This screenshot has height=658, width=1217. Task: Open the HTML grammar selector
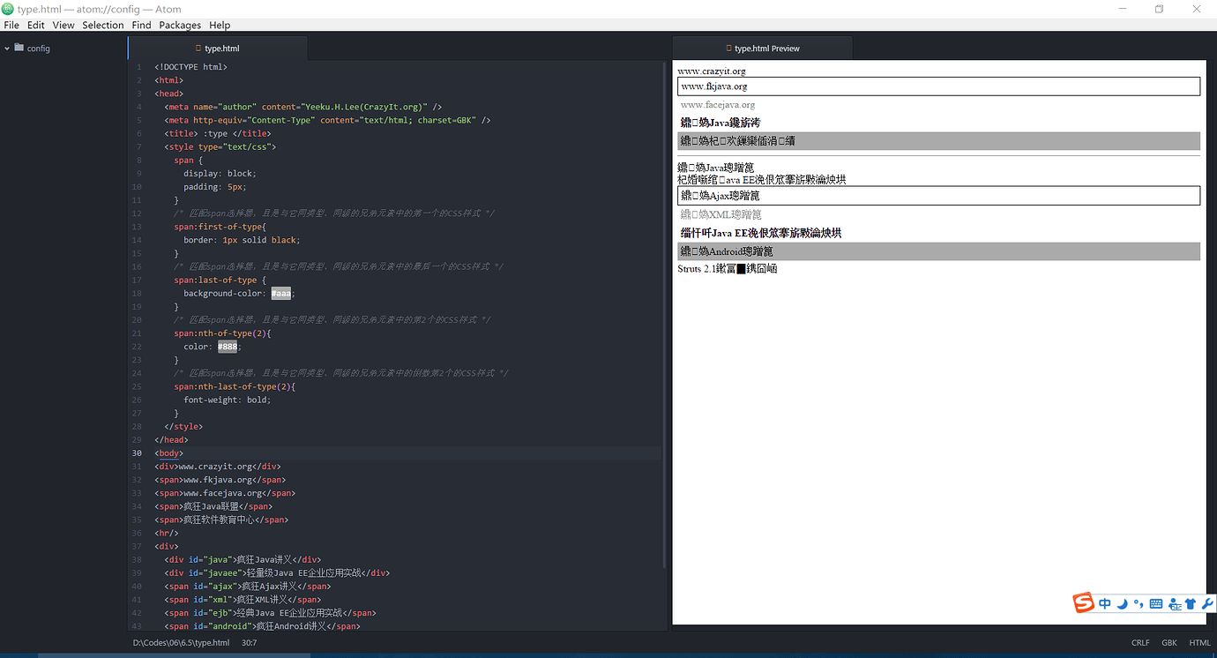[1199, 643]
